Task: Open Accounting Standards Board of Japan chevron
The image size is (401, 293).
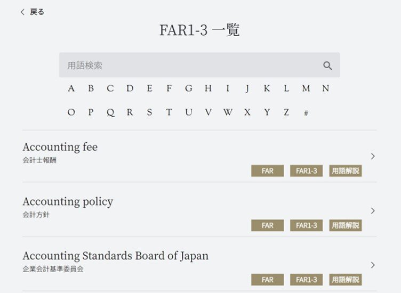Action: pos(373,265)
